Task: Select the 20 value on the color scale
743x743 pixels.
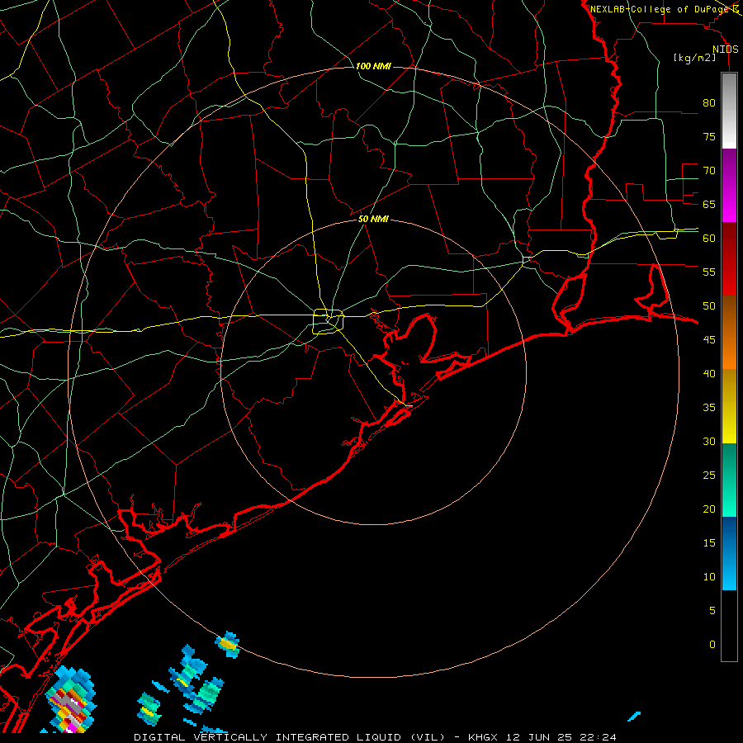Action: tap(709, 509)
